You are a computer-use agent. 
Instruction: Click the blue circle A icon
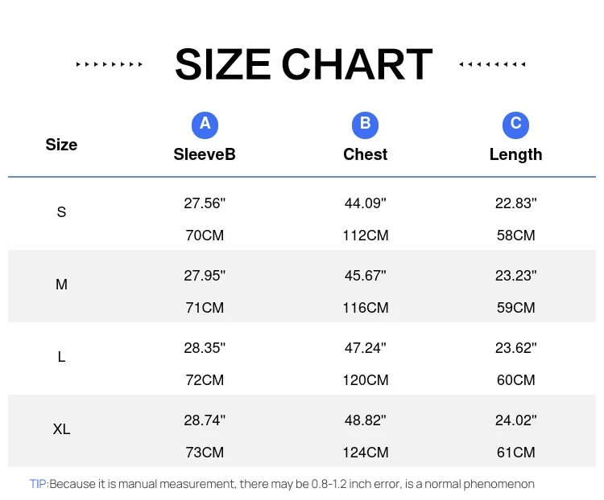(x=205, y=124)
